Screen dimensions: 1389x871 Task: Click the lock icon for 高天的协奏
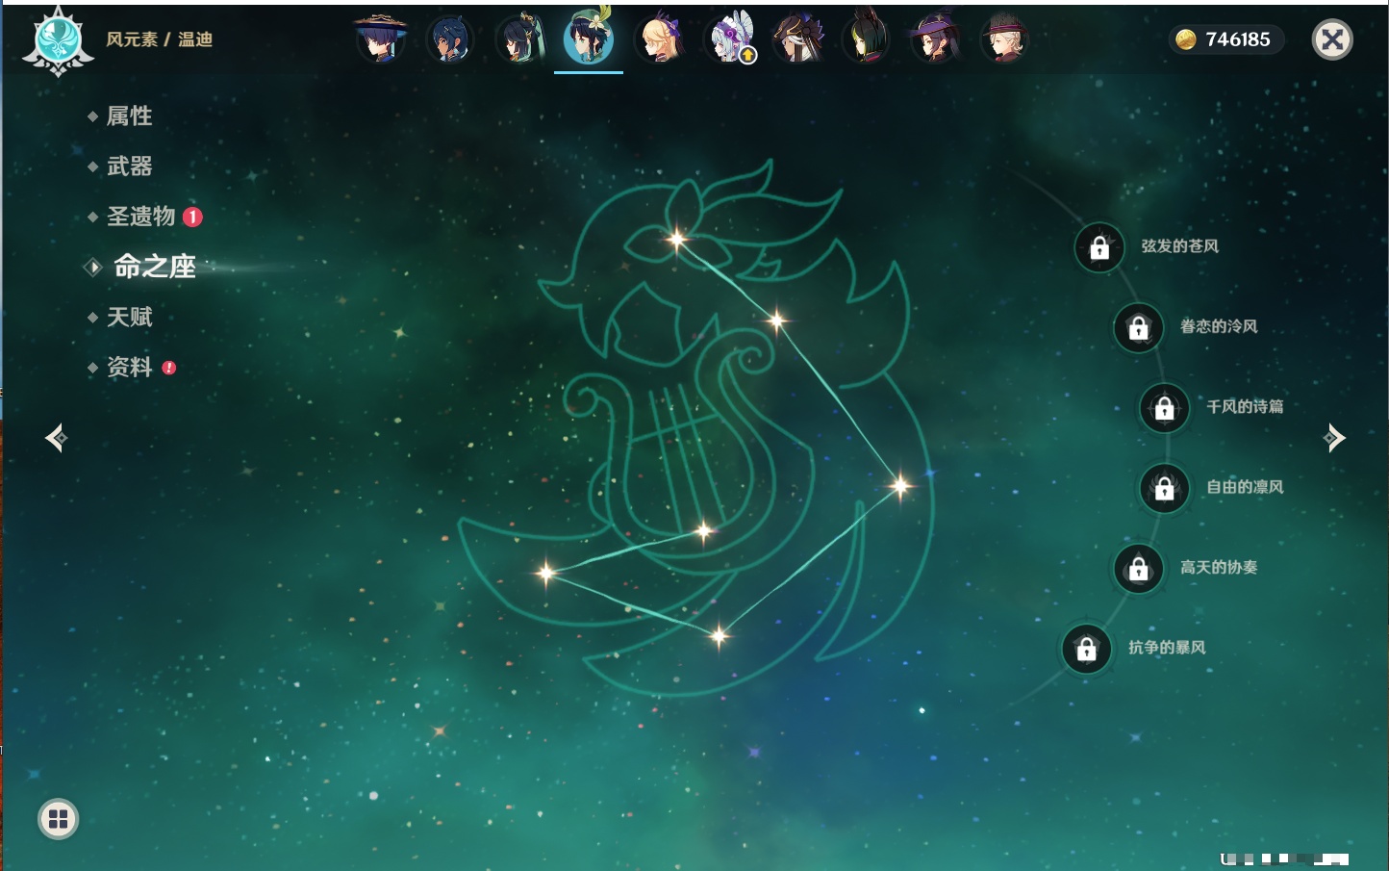coord(1138,569)
